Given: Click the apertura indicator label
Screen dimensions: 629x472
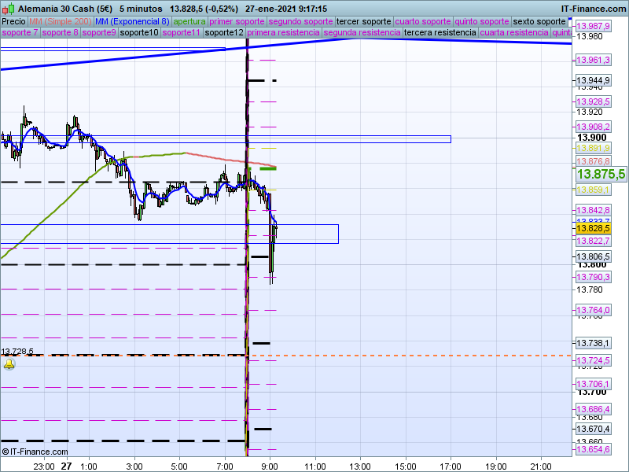Looking at the screenshot, I should 189,21.
